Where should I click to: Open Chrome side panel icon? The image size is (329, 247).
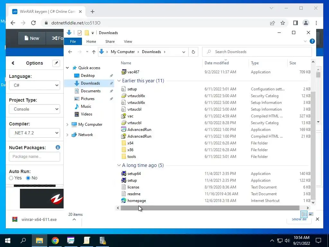tap(296, 23)
